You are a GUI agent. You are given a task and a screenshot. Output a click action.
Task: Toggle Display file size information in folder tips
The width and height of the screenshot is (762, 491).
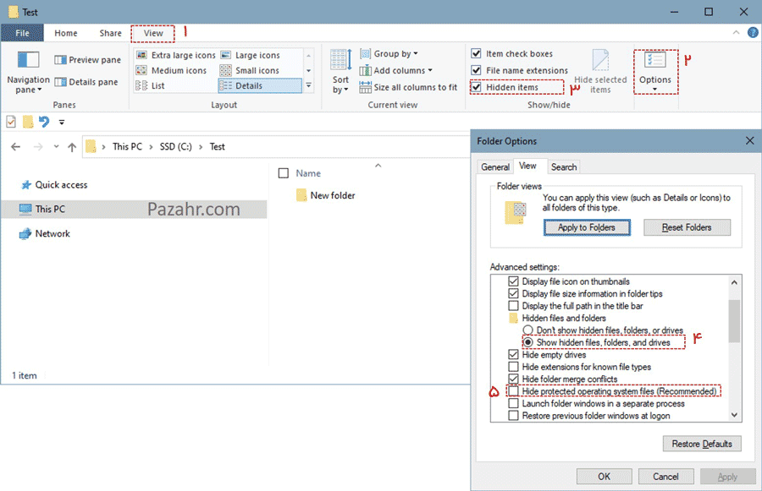513,293
